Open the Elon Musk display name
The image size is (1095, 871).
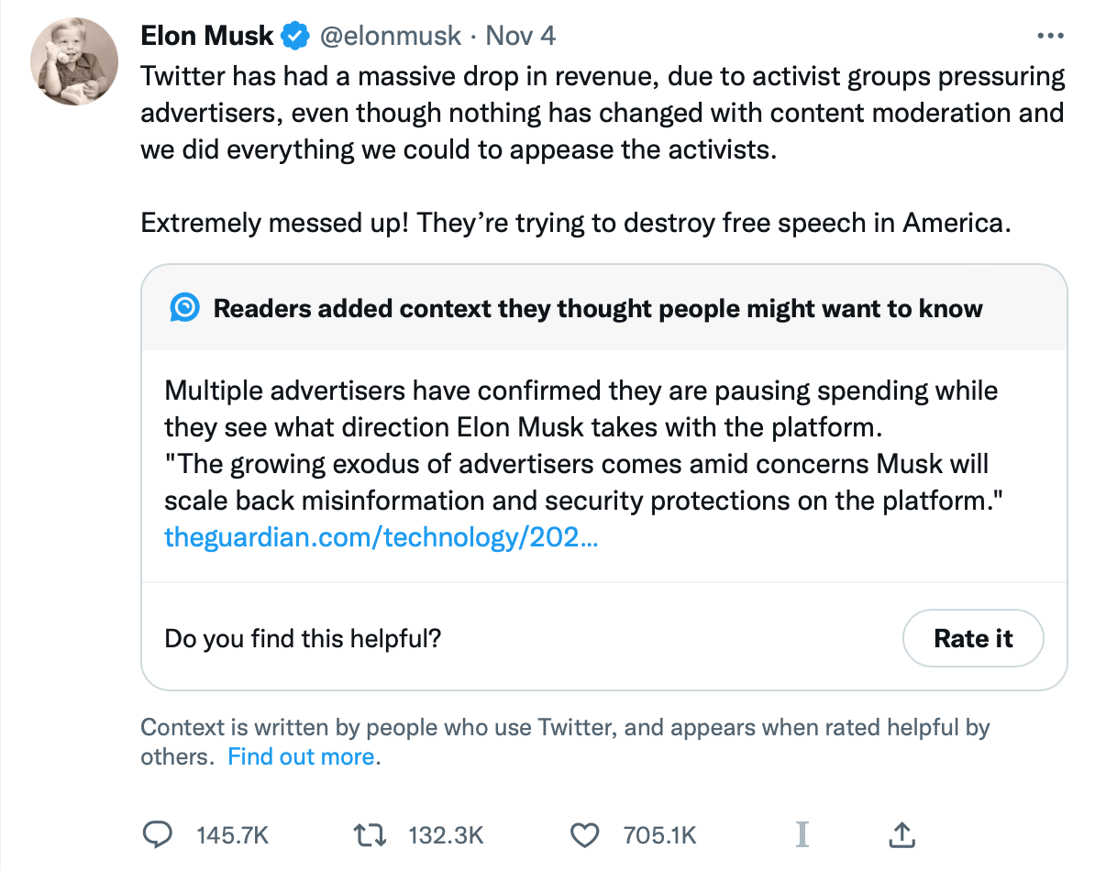point(207,36)
